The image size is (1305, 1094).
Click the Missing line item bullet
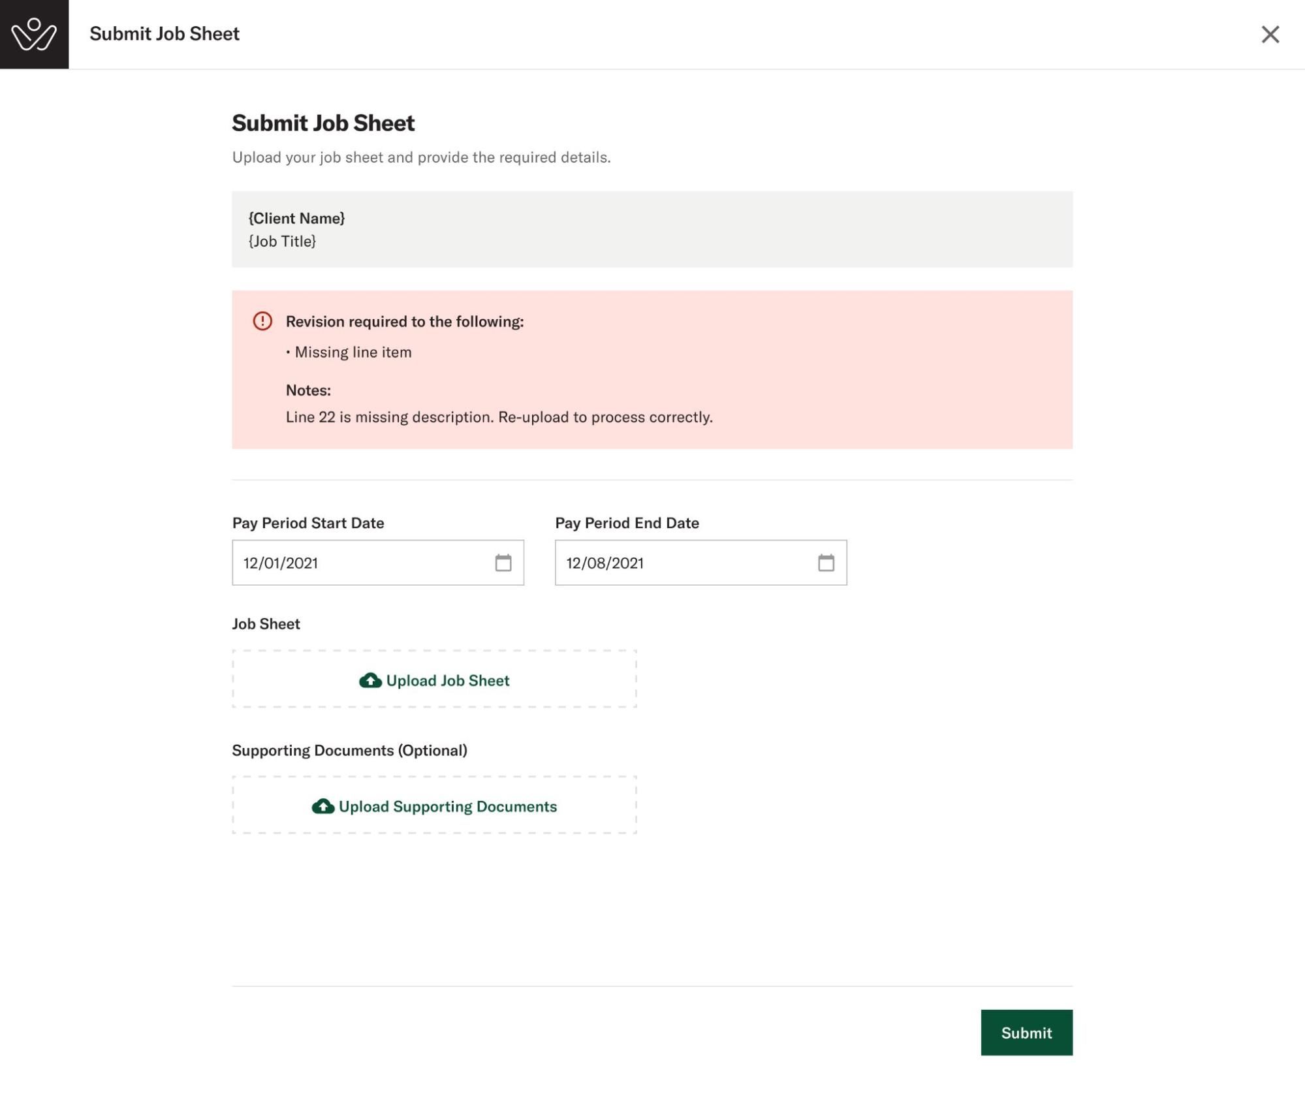point(349,352)
